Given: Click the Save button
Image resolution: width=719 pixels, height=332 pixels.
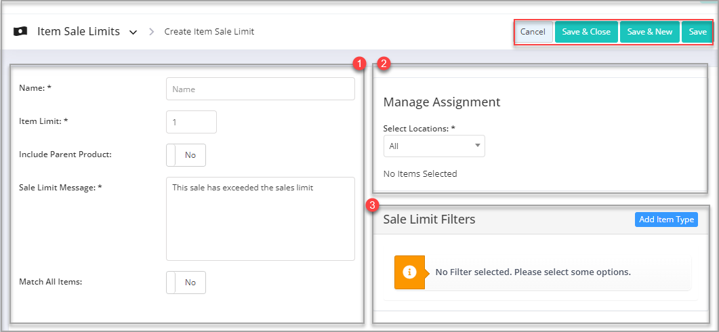Looking at the screenshot, I should tap(697, 32).
